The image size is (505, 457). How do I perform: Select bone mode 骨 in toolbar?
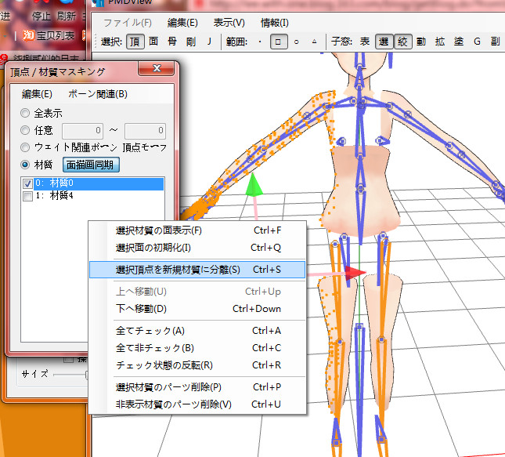click(172, 42)
